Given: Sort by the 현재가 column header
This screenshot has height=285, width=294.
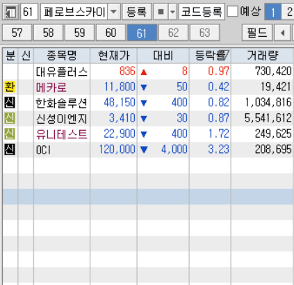Looking at the screenshot, I should click(113, 56).
